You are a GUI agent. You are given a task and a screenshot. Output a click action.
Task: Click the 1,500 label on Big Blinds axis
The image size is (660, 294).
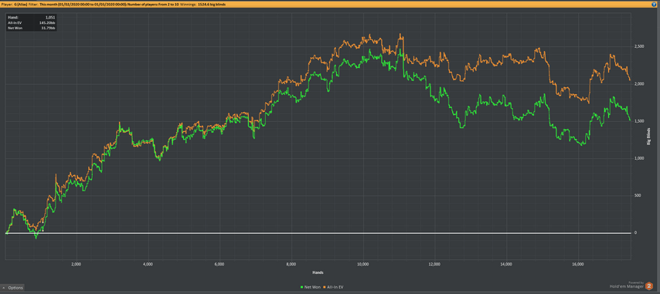click(x=639, y=121)
